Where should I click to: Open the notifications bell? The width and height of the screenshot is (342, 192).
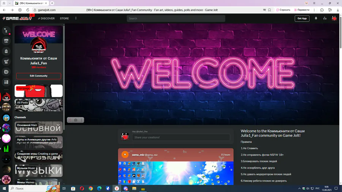[x=316, y=19]
